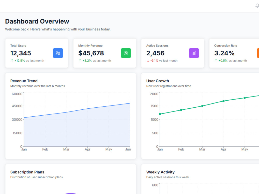Select the $45,678 revenue value

pyautogui.click(x=91, y=53)
